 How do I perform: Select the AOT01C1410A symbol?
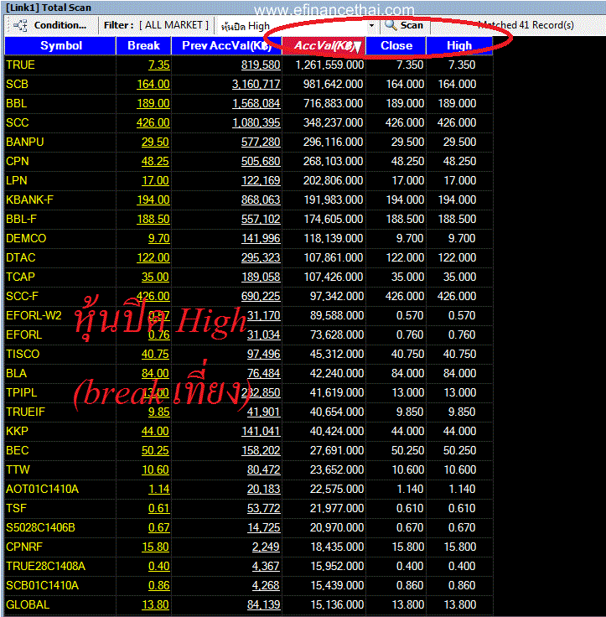click(x=42, y=489)
